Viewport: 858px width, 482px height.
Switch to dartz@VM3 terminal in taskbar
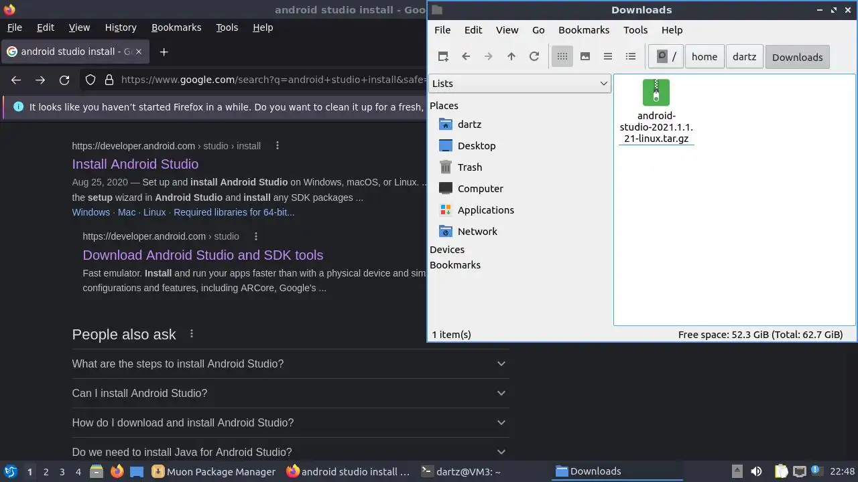461,472
